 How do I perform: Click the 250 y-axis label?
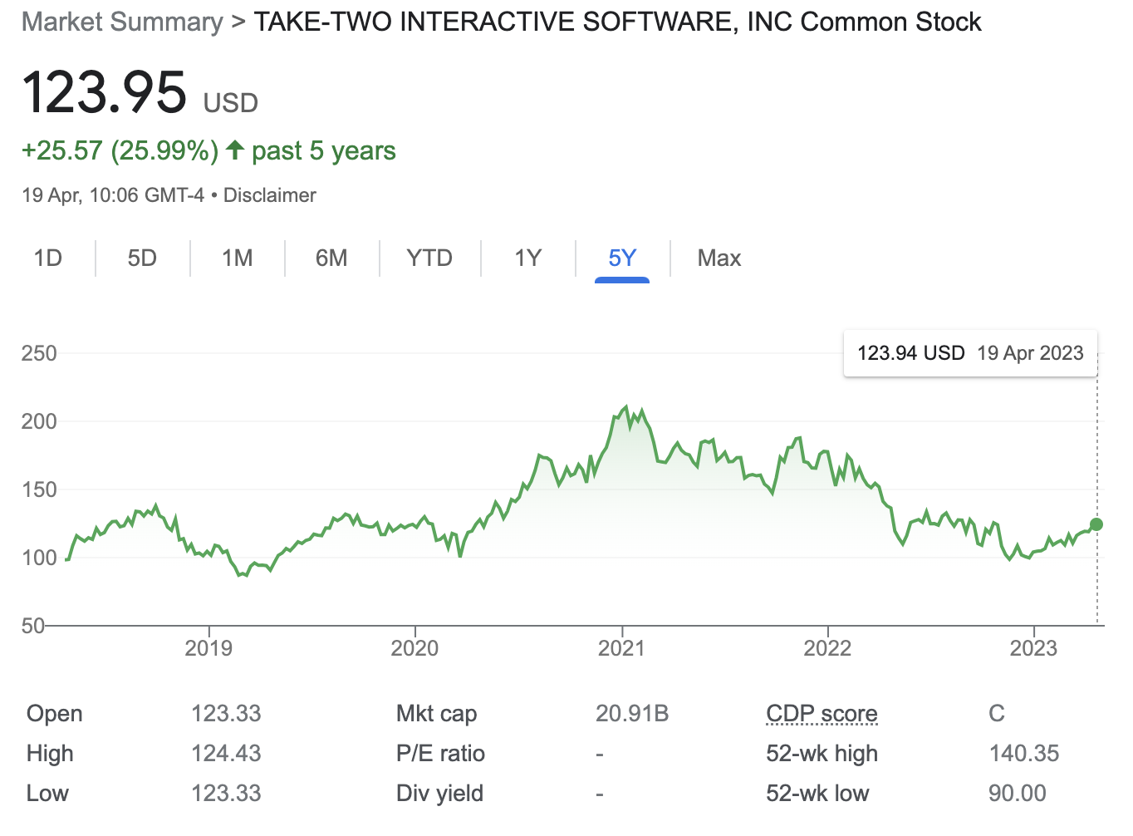pos(39,353)
